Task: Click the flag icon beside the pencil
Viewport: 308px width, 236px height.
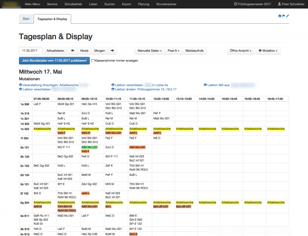Action: coord(284,16)
